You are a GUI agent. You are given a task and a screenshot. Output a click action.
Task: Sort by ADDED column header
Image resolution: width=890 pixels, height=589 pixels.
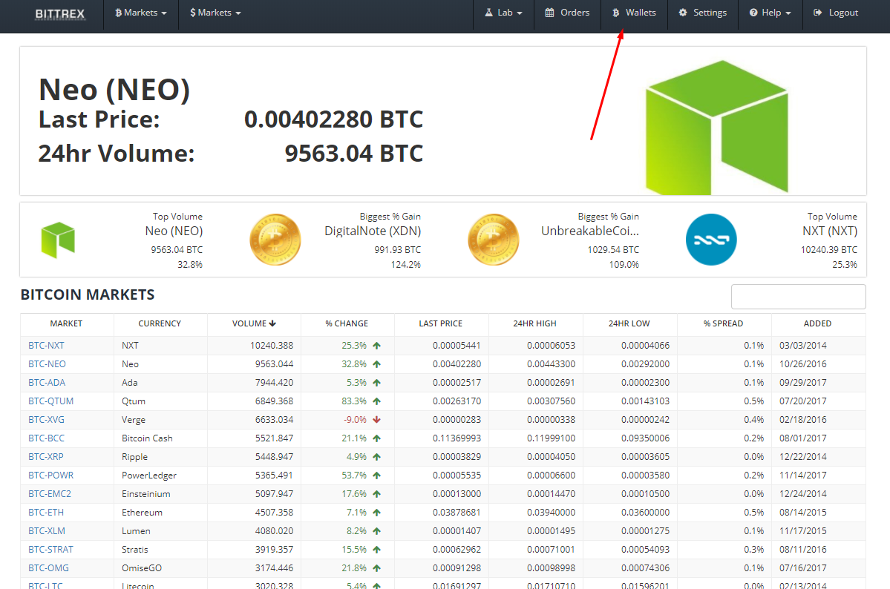point(817,323)
